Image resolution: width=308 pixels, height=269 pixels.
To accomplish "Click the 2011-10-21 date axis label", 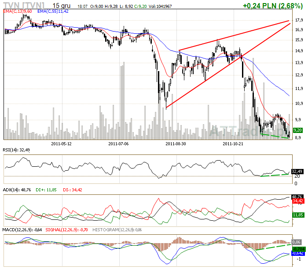I will tap(233, 144).
